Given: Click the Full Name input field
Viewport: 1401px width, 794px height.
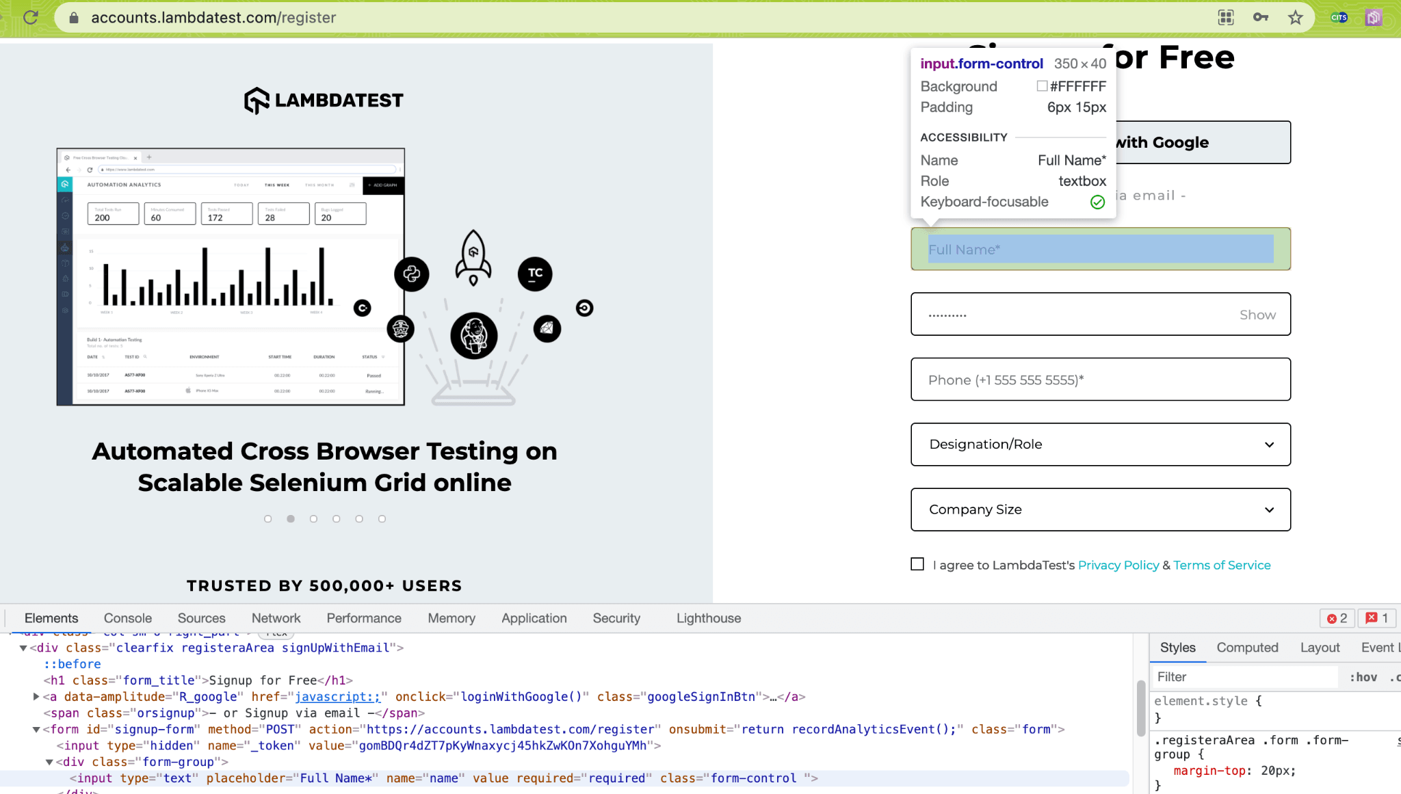Looking at the screenshot, I should pyautogui.click(x=1101, y=249).
